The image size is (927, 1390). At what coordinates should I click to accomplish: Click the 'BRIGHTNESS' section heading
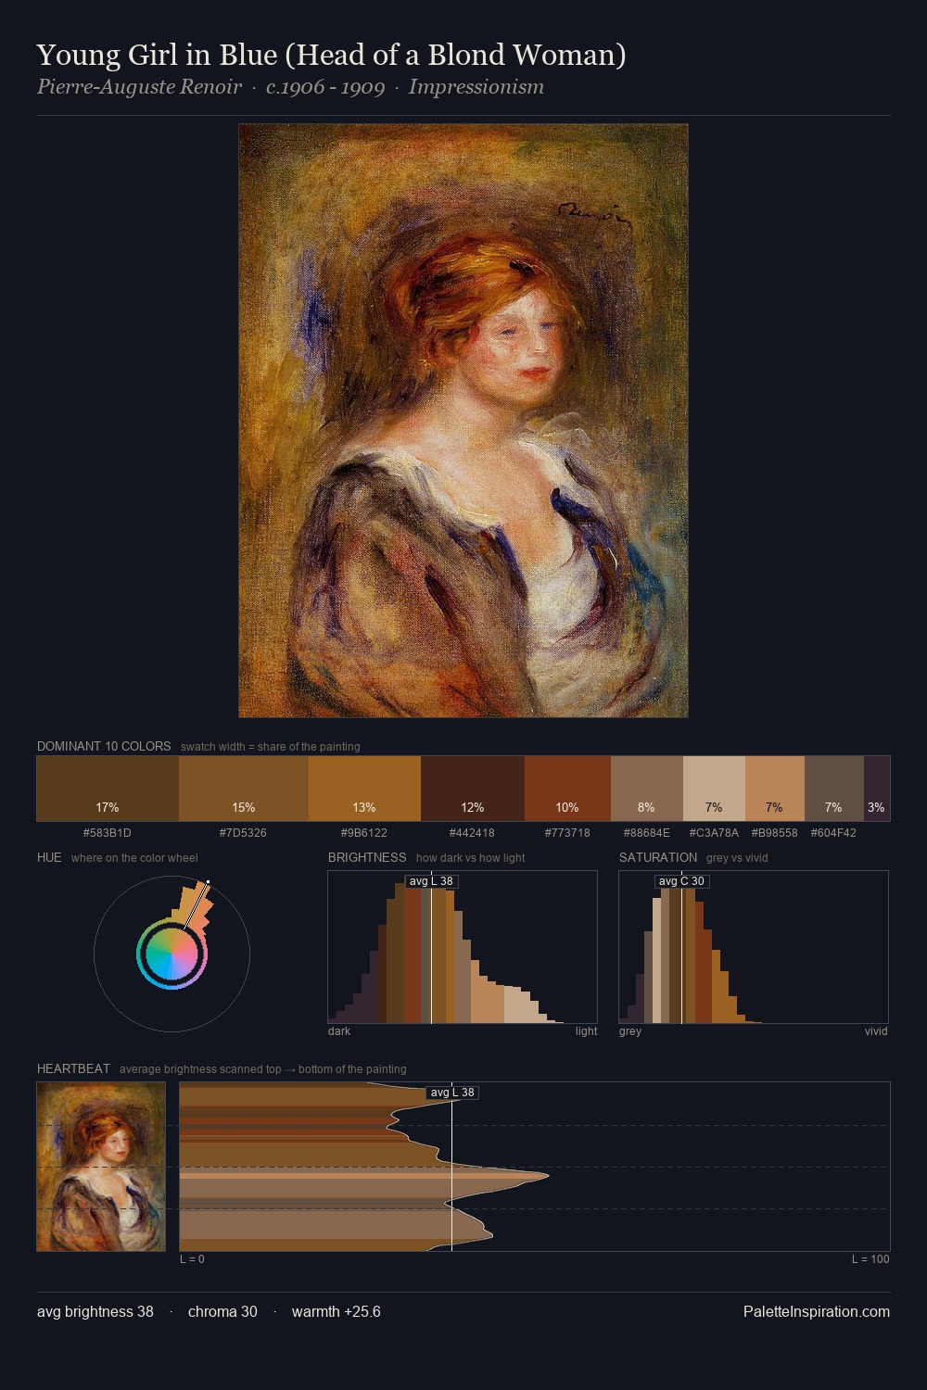[x=367, y=857]
